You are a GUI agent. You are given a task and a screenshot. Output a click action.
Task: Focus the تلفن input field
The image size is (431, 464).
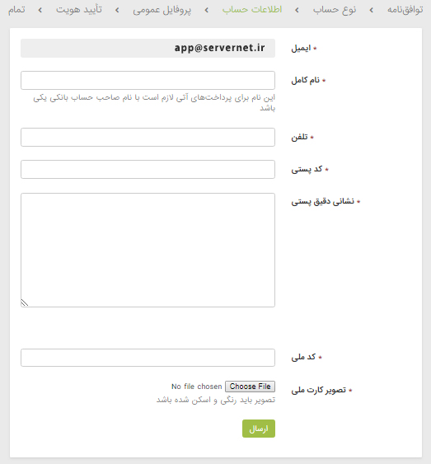pos(148,137)
